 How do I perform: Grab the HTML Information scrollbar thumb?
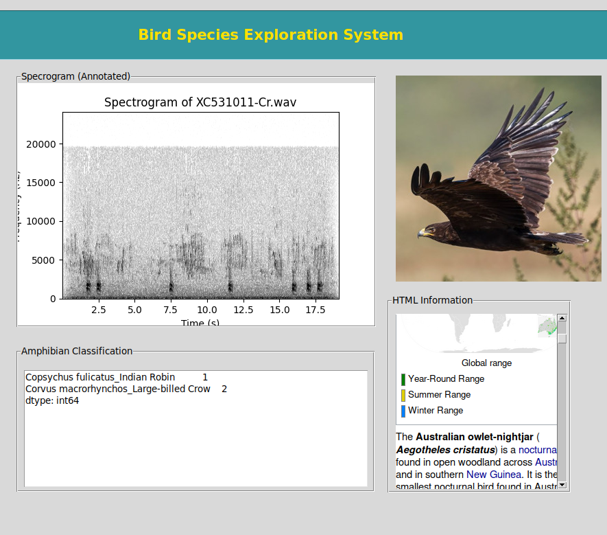562,338
